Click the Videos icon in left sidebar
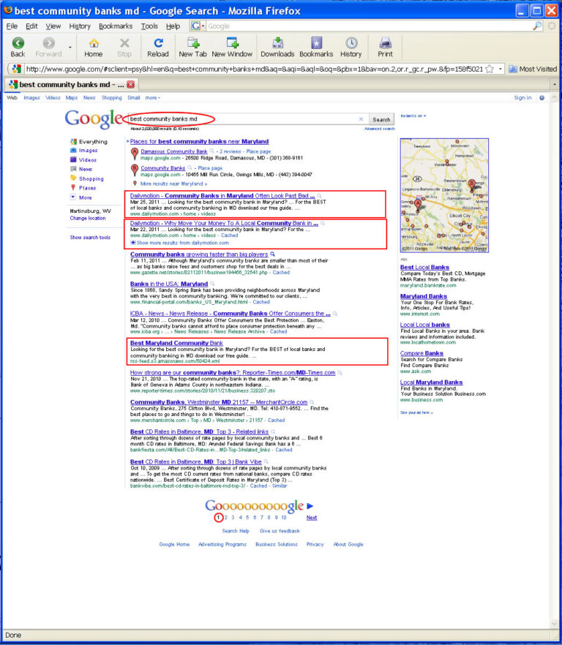 [x=73, y=159]
